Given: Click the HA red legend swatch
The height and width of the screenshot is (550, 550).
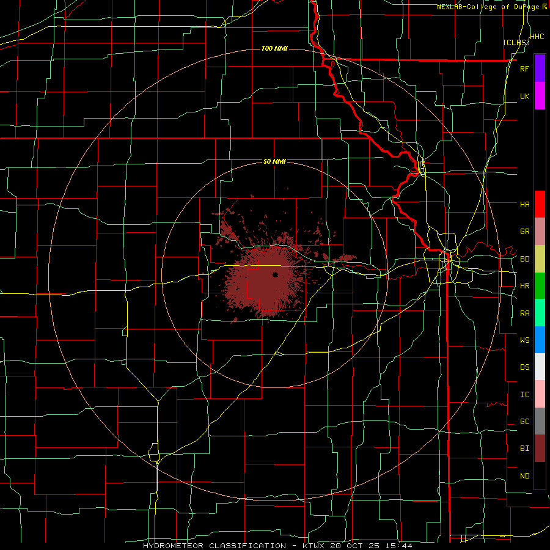Looking at the screenshot, I should pyautogui.click(x=540, y=204).
